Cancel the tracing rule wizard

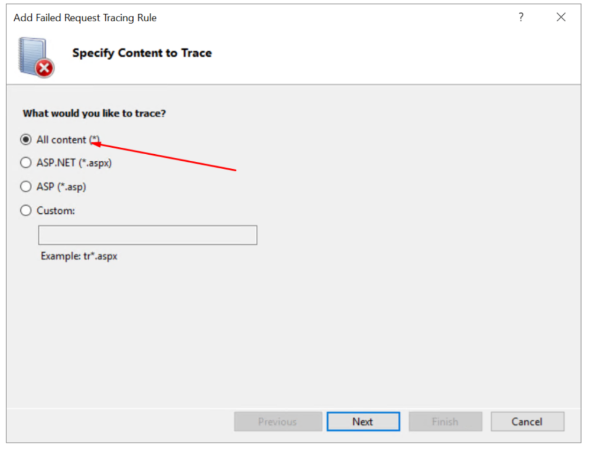[527, 422]
